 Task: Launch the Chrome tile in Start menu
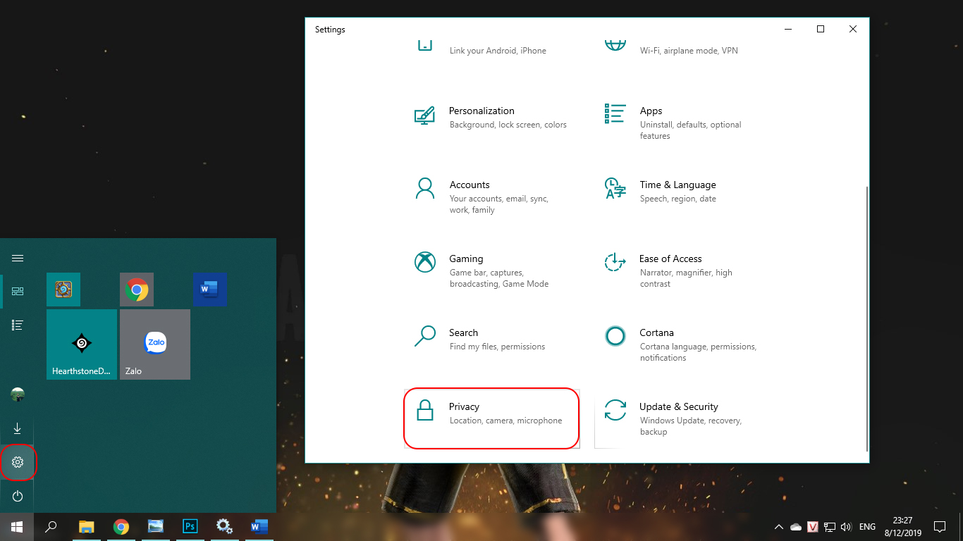point(137,290)
